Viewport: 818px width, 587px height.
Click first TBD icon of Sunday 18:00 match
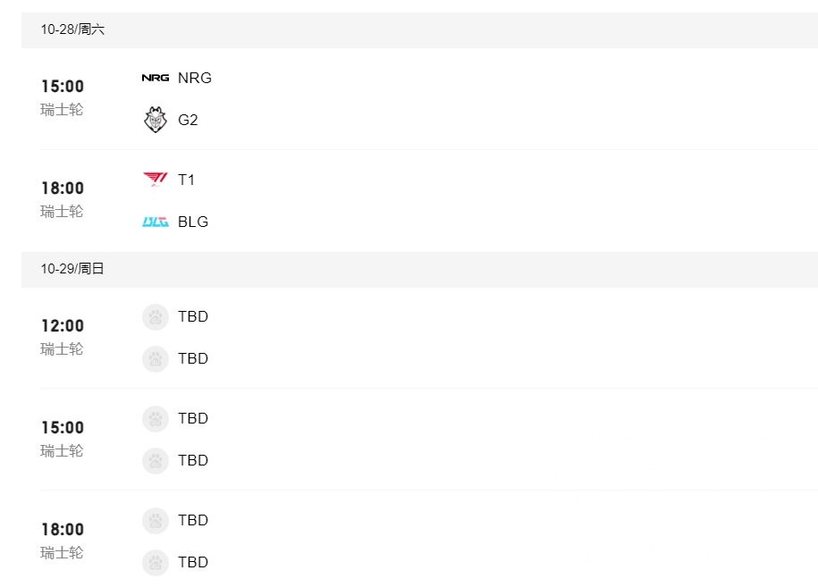pos(156,520)
